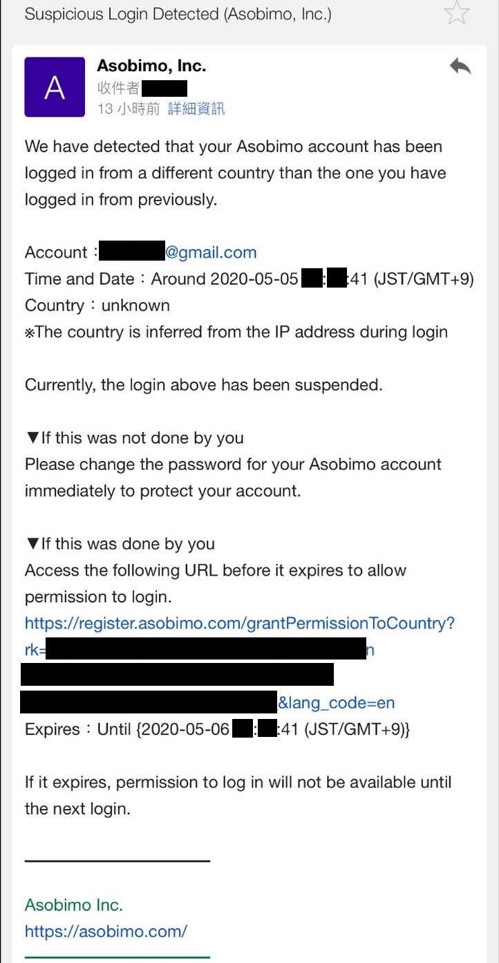
Task: Tap the sender name Asobimo, Inc.
Action: (151, 66)
